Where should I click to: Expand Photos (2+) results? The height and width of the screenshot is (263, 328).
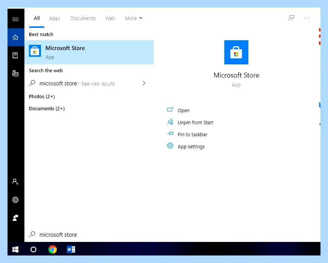point(42,96)
